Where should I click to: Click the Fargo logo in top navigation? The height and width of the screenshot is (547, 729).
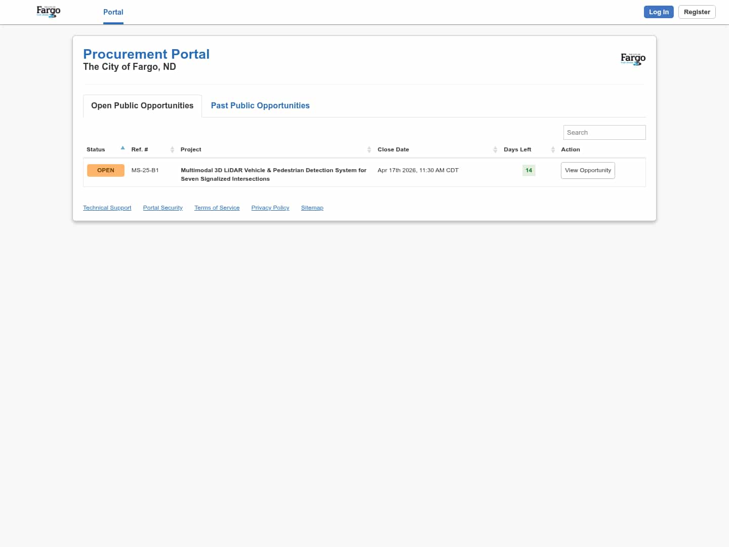click(49, 12)
